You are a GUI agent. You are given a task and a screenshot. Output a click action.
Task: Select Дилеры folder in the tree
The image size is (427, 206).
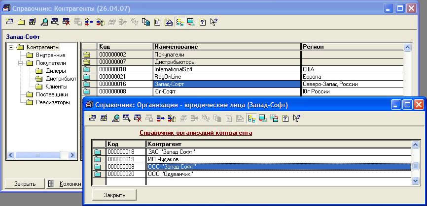(x=56, y=71)
